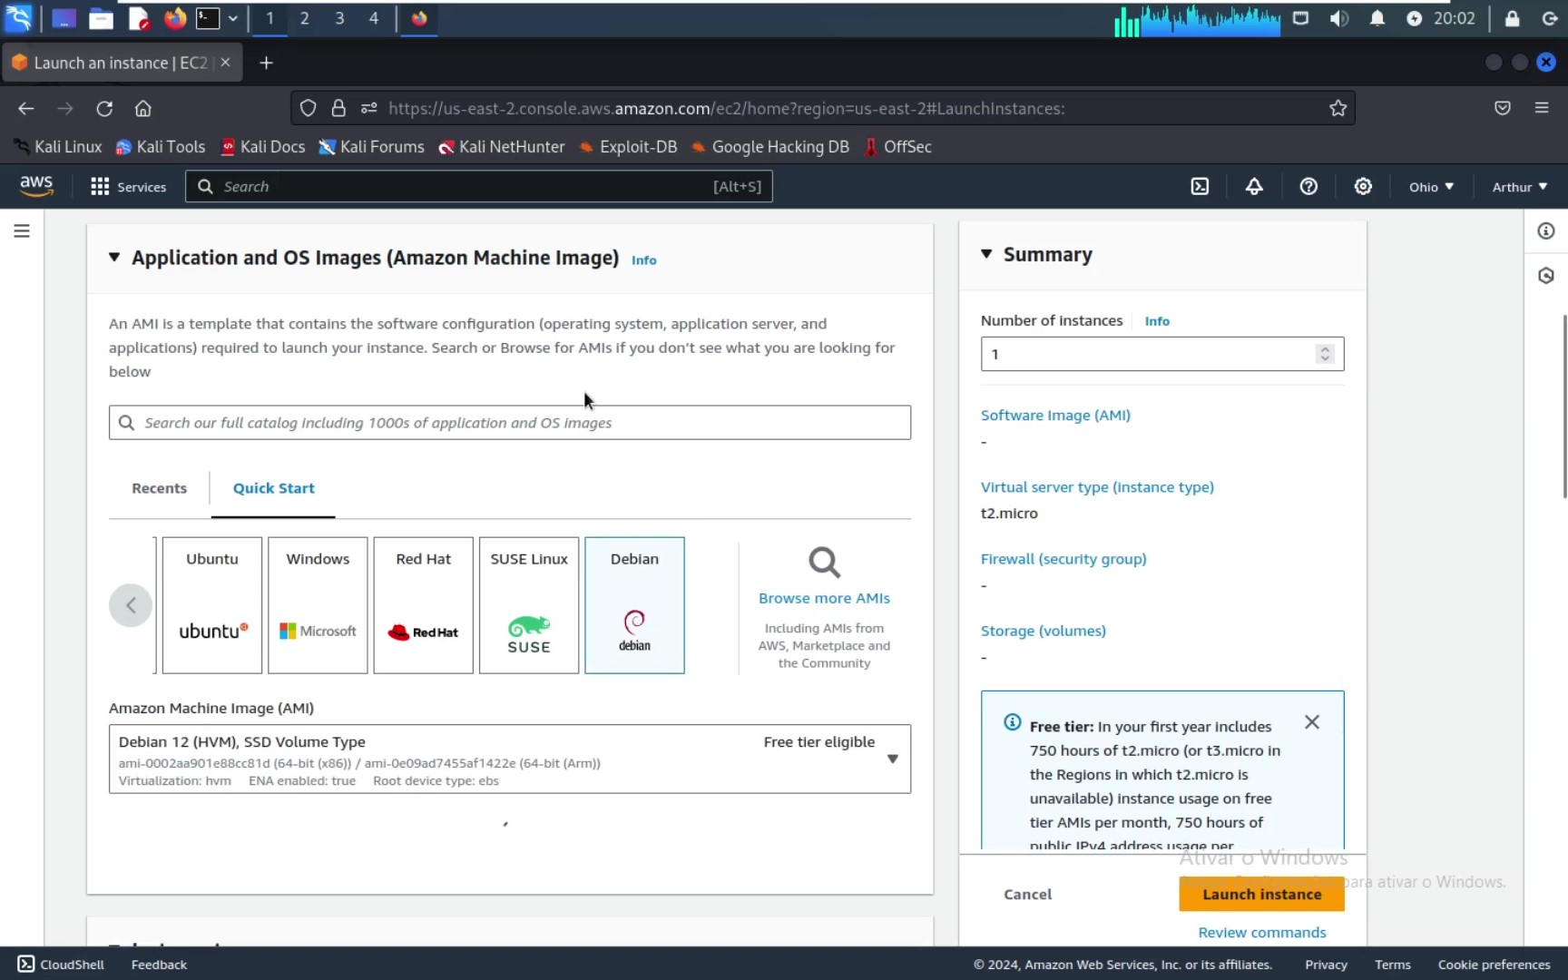The width and height of the screenshot is (1568, 980).
Task: Open Exploit-DB bookmark
Action: pyautogui.click(x=628, y=147)
